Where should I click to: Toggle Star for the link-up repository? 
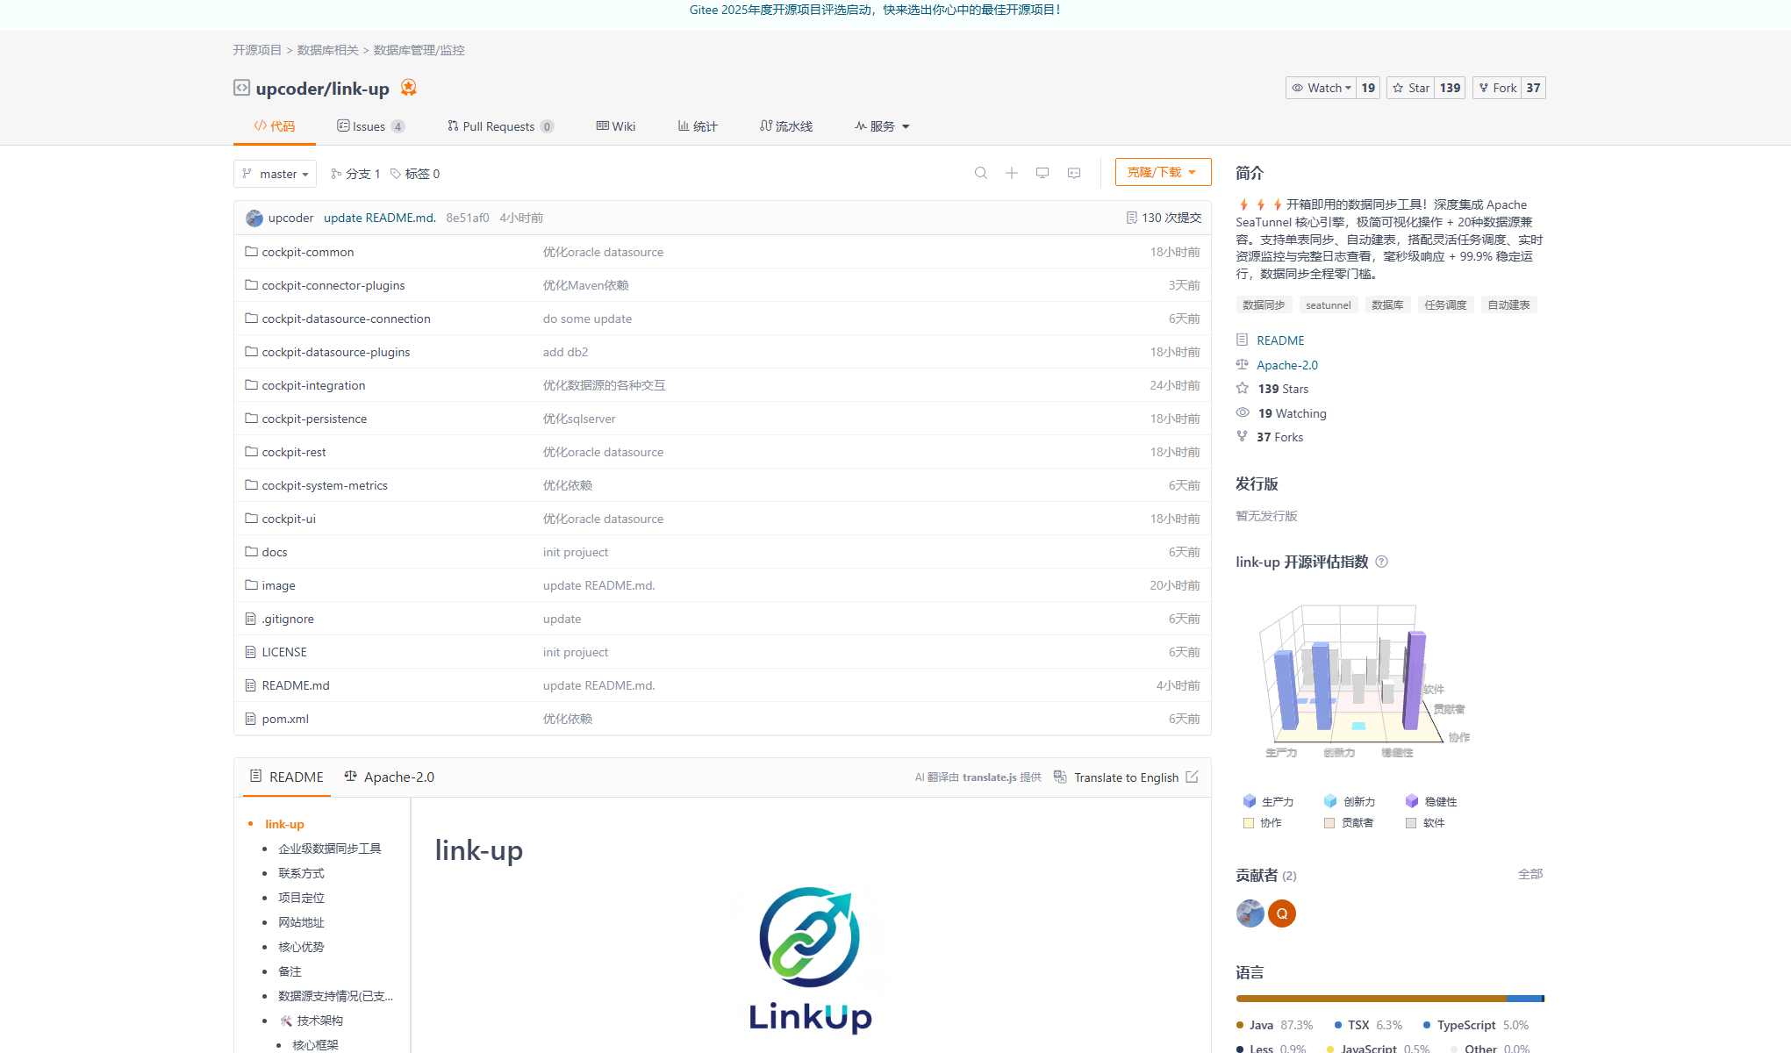pos(1411,88)
